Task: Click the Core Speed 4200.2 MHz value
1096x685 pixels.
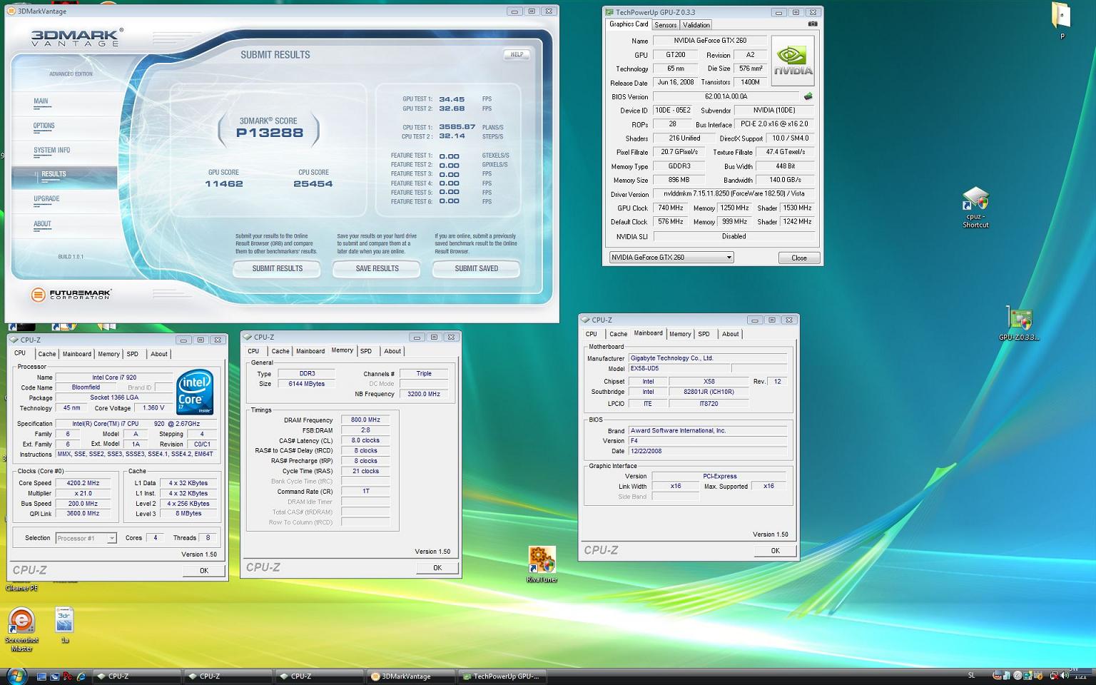Action: [83, 483]
